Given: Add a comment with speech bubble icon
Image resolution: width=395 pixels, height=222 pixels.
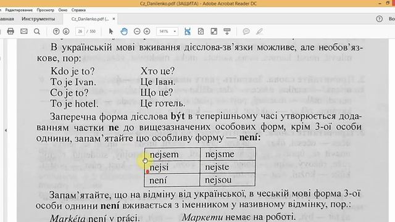Looking at the screenshot, I should click(246, 31).
